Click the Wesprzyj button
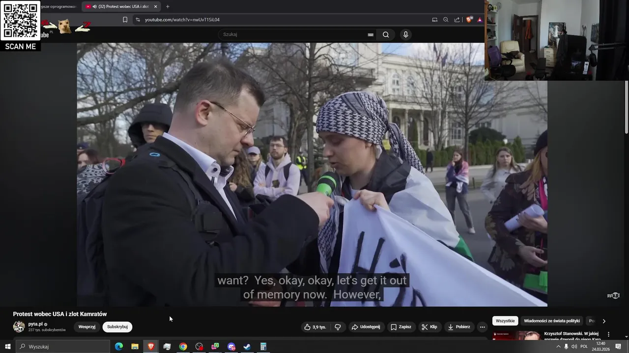Screen dimensions: 629x353 coord(87,327)
